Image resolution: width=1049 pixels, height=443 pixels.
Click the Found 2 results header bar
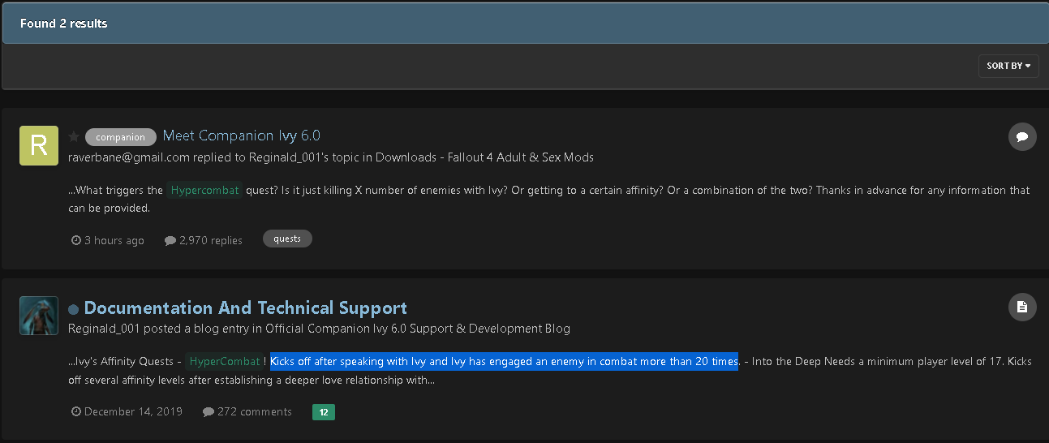(x=524, y=23)
